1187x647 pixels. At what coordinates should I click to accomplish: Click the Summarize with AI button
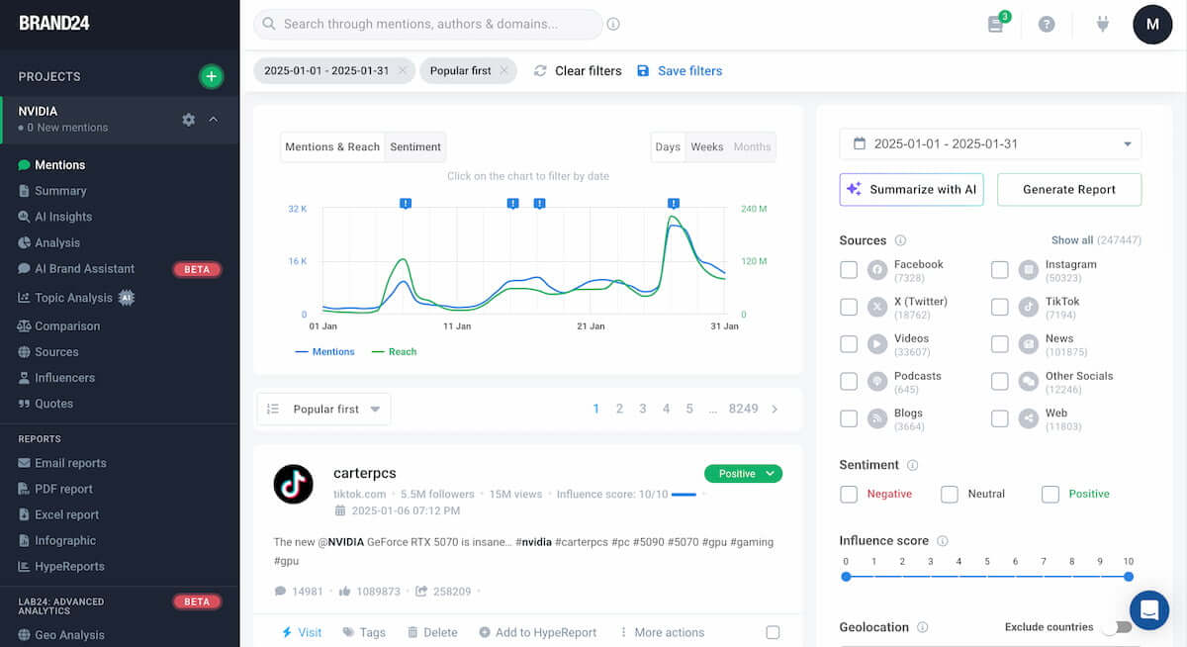point(910,189)
